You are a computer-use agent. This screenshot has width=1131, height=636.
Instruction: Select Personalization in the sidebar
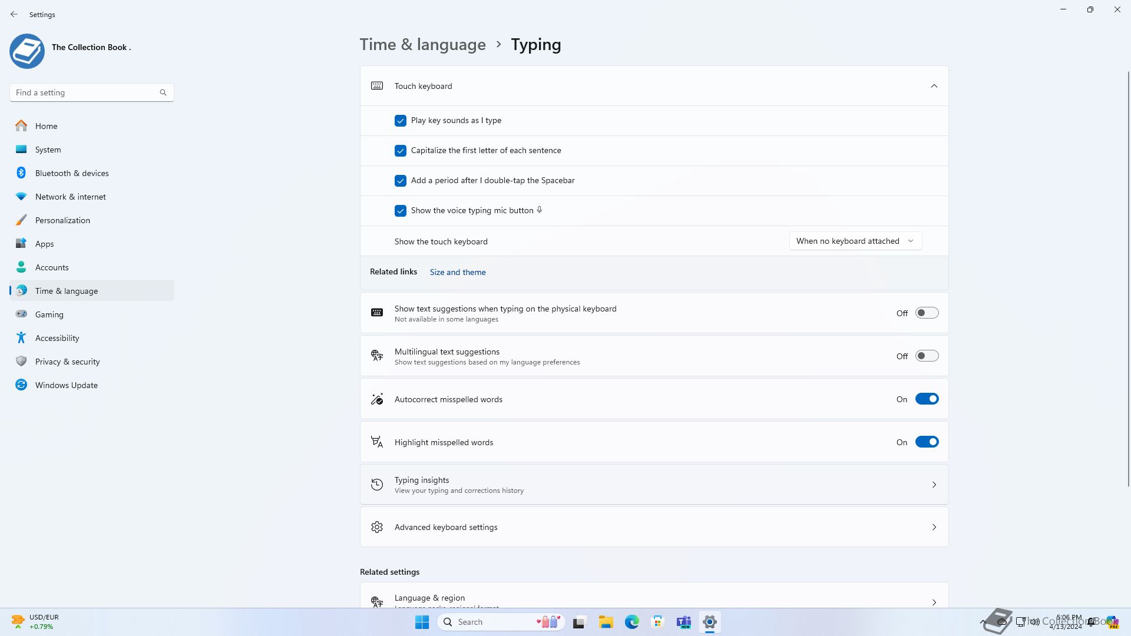click(x=62, y=220)
